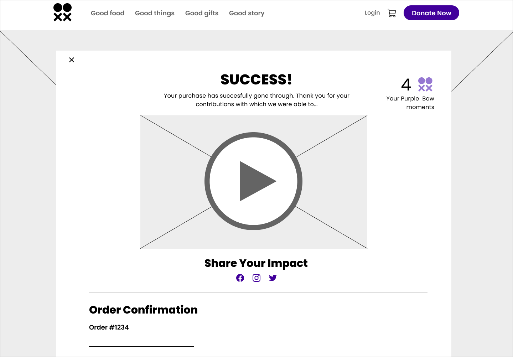The height and width of the screenshot is (357, 513).
Task: Click the Order Confirmation heading
Action: click(143, 310)
